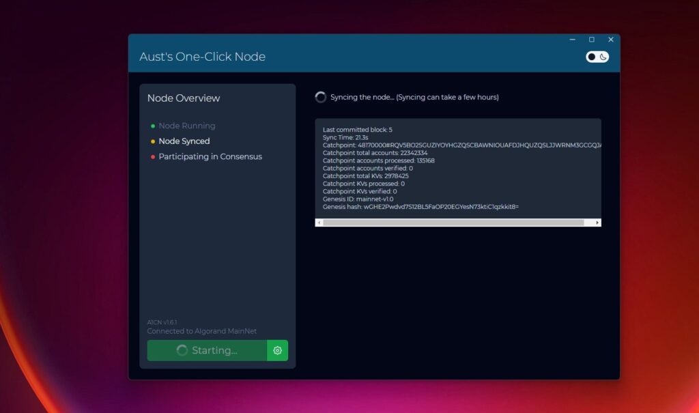699x413 pixels.
Task: Click the "Sync Time: 21.3s" line
Action: point(345,137)
